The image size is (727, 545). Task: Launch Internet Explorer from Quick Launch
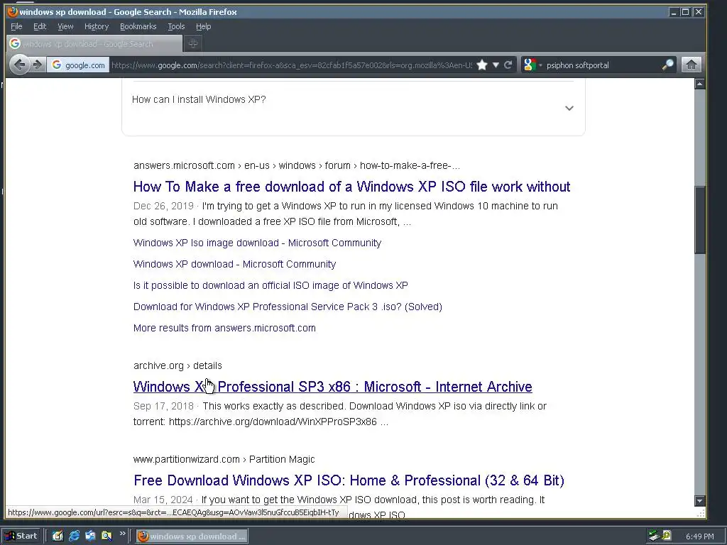[74, 536]
